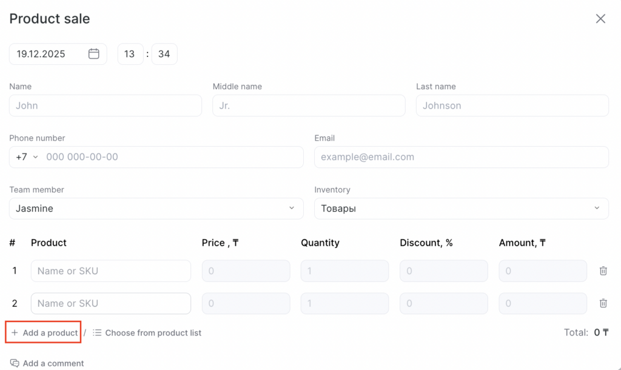Image resolution: width=621 pixels, height=370 pixels.
Task: Focus the Name field with John placeholder
Action: tap(106, 106)
